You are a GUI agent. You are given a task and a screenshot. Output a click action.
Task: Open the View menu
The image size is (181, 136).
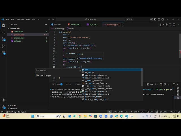click(x=28, y=20)
